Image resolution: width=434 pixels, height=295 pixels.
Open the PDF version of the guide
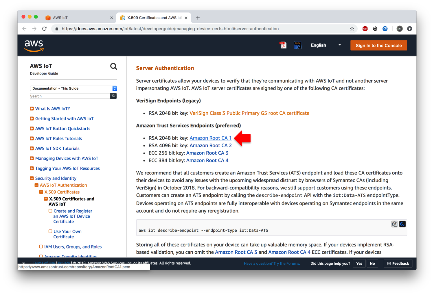pyautogui.click(x=283, y=45)
